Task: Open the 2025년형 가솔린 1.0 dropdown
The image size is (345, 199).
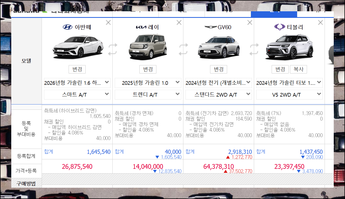Action: pyautogui.click(x=148, y=83)
